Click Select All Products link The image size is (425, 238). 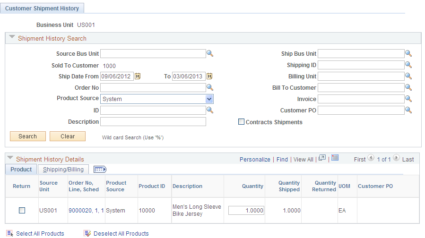(40, 233)
